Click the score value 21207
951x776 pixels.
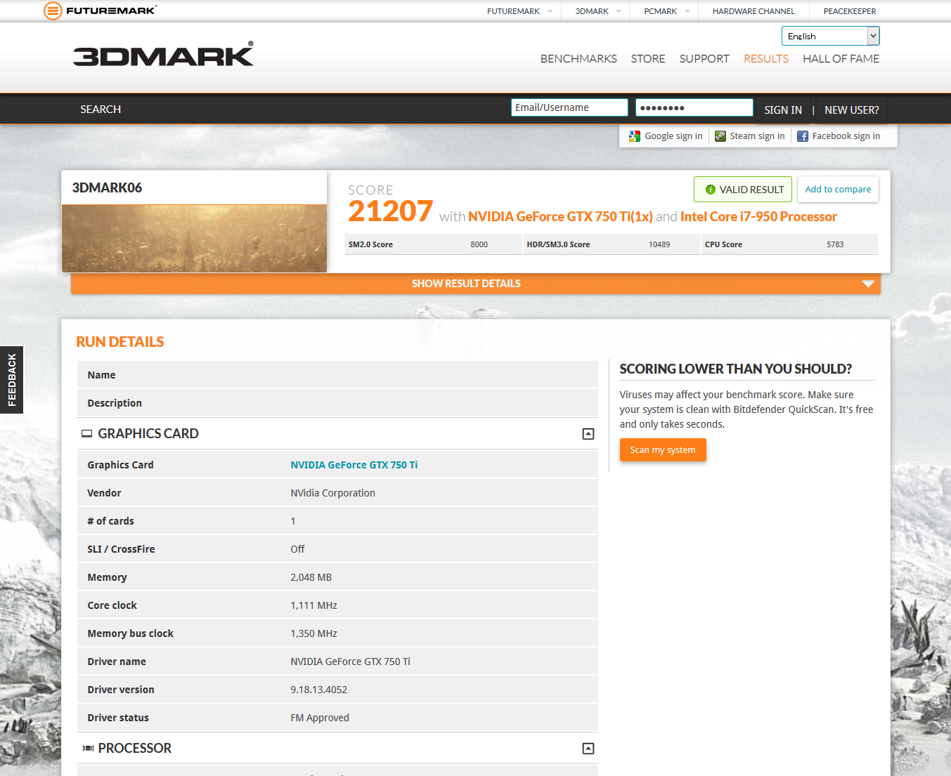(x=390, y=211)
